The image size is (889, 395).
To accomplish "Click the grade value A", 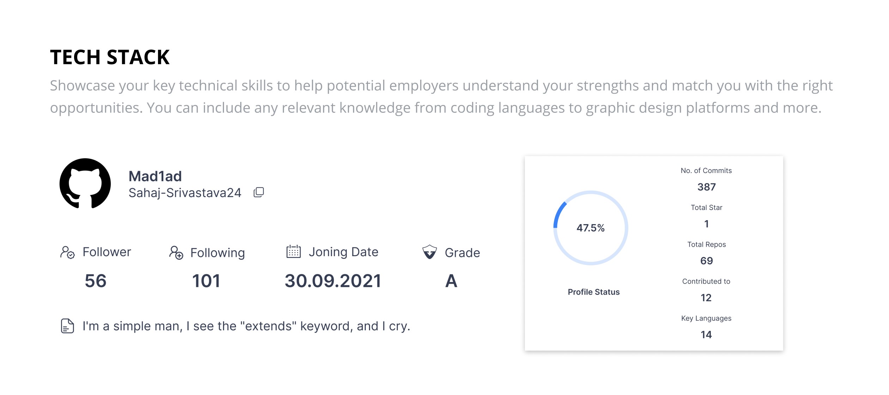I will coord(451,281).
